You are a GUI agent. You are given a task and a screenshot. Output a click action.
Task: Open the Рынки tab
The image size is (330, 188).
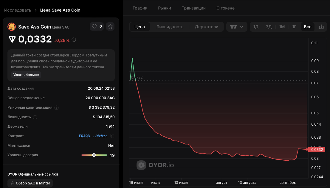point(165,8)
